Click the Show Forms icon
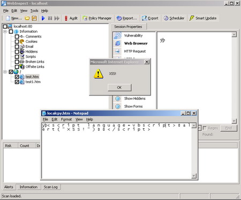Viewport: 241px width, 200px height. coord(118,106)
